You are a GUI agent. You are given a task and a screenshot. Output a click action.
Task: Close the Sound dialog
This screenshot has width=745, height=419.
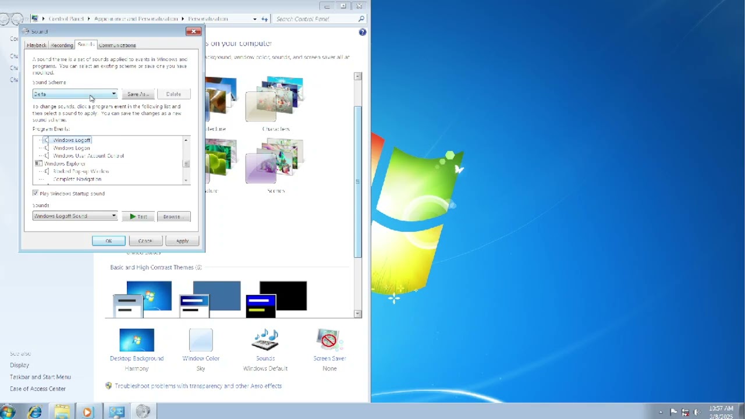pyautogui.click(x=193, y=31)
